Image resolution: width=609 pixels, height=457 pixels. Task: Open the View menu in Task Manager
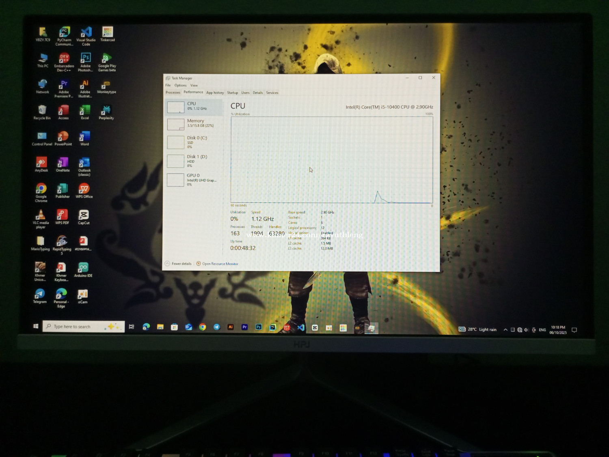(x=194, y=85)
